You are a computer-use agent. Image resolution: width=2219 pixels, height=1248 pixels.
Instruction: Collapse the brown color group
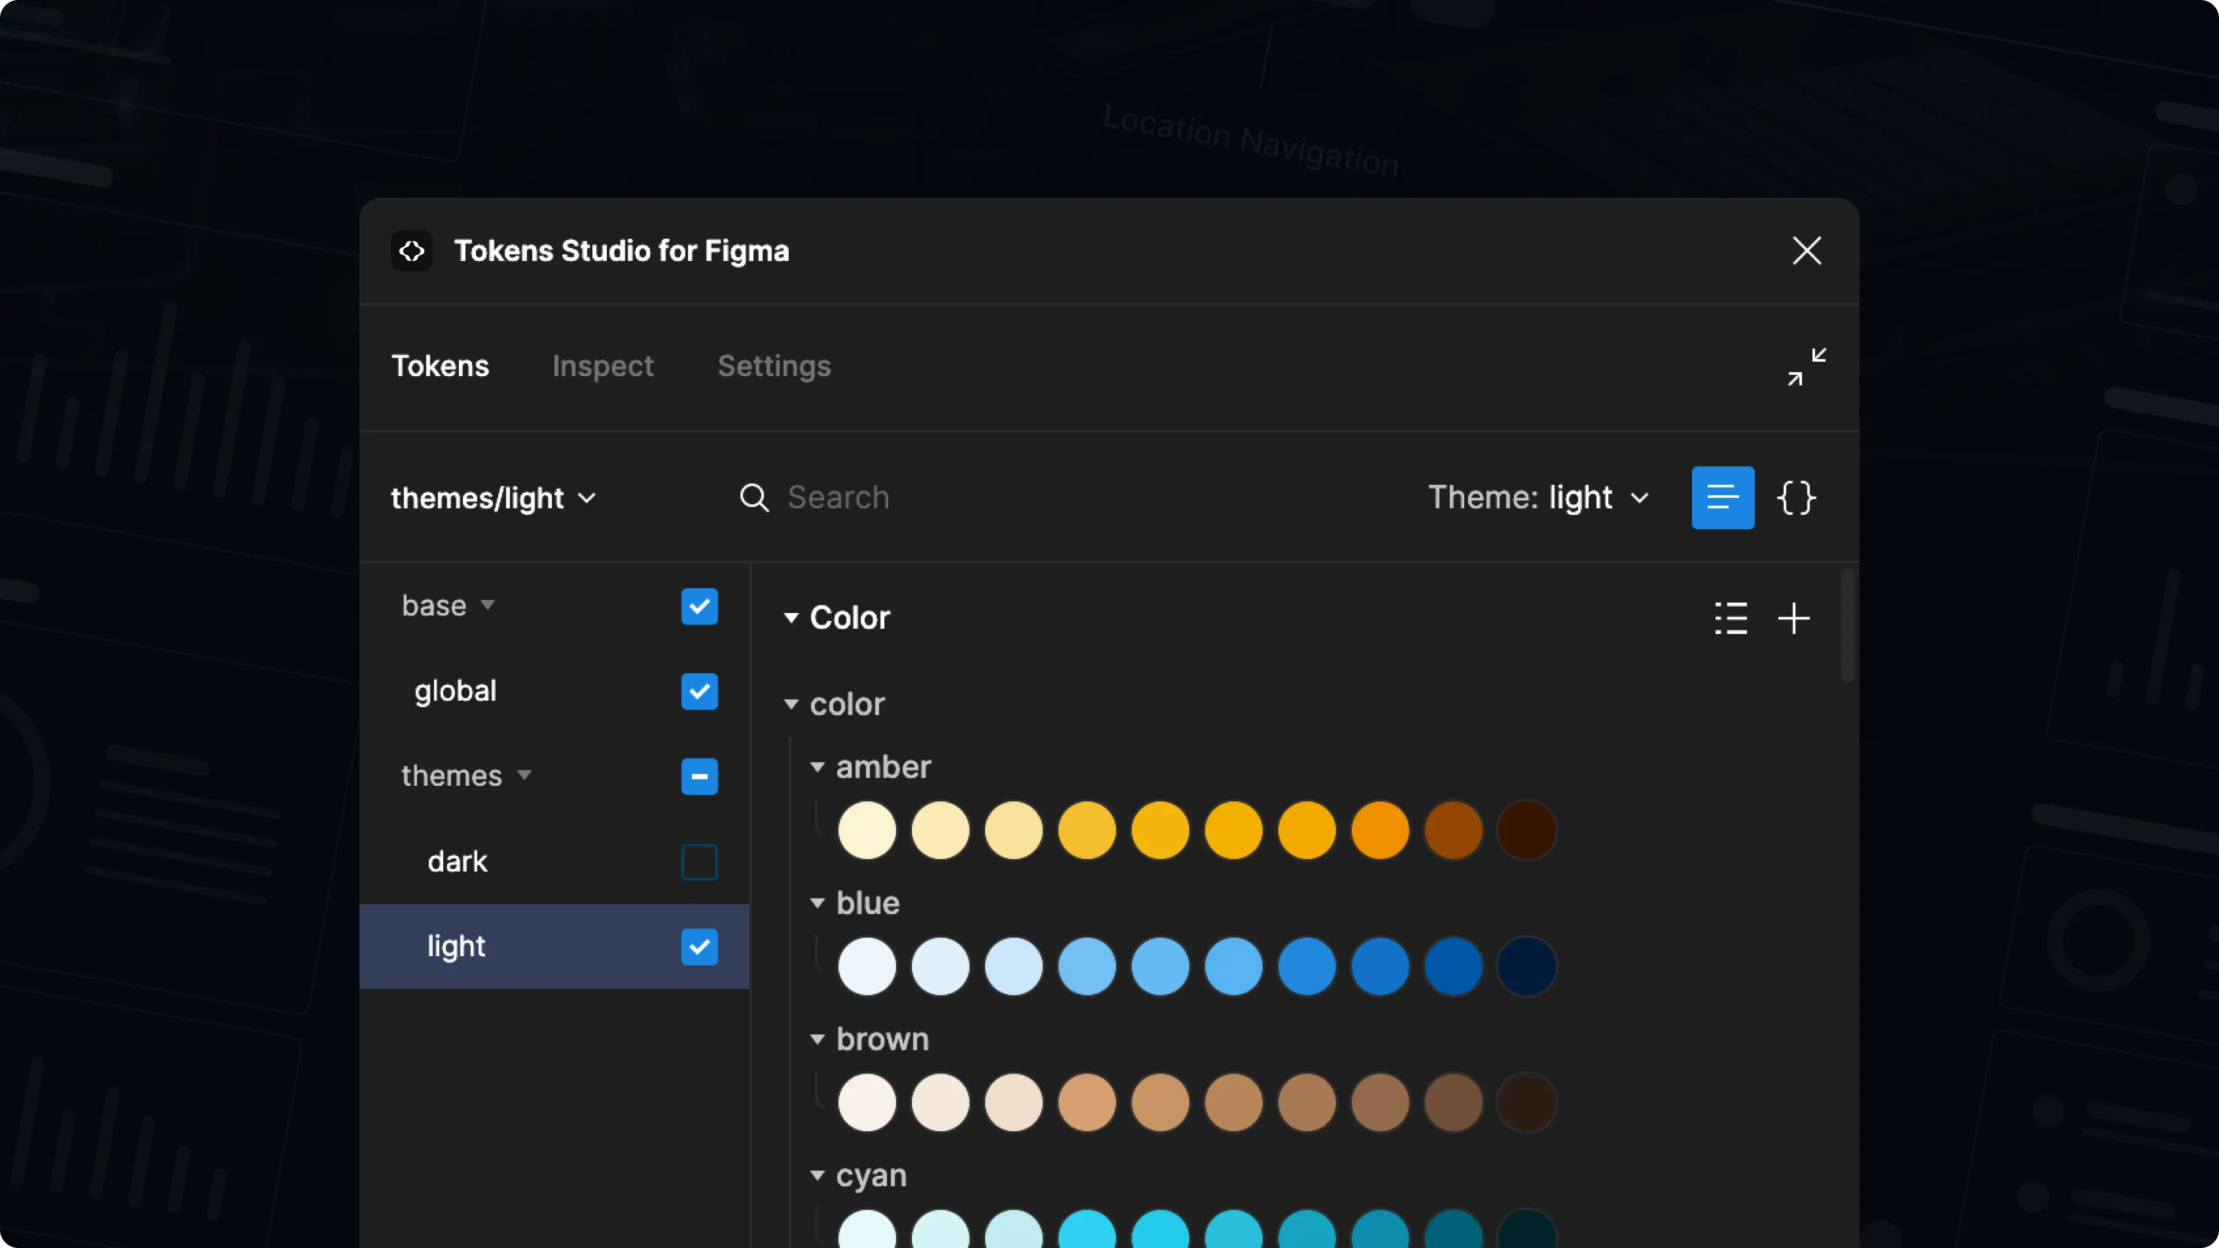(818, 1039)
